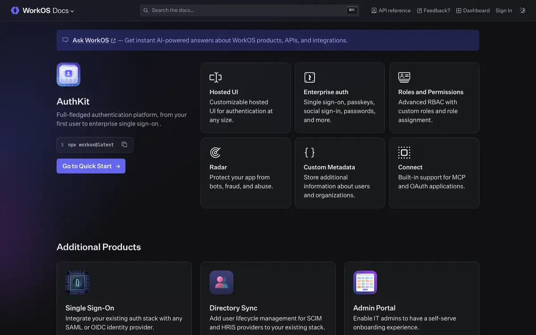536x335 pixels.
Task: Click Sign In in header
Action: coord(504,10)
